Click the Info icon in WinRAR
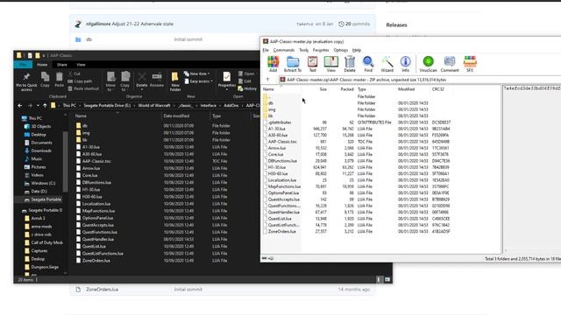Image resolution: width=561 pixels, height=315 pixels. coord(405,64)
